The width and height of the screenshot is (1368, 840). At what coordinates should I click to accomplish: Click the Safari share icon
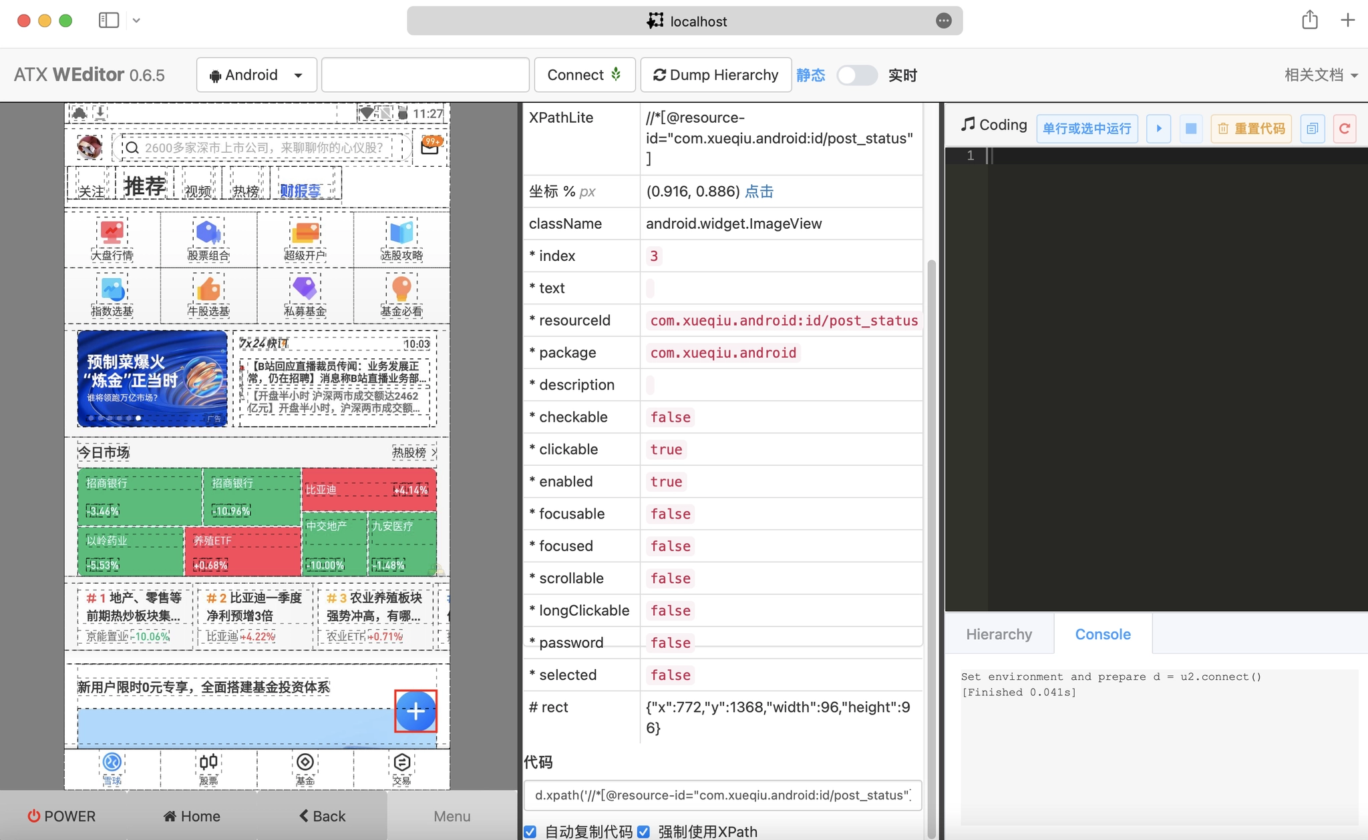click(x=1310, y=20)
